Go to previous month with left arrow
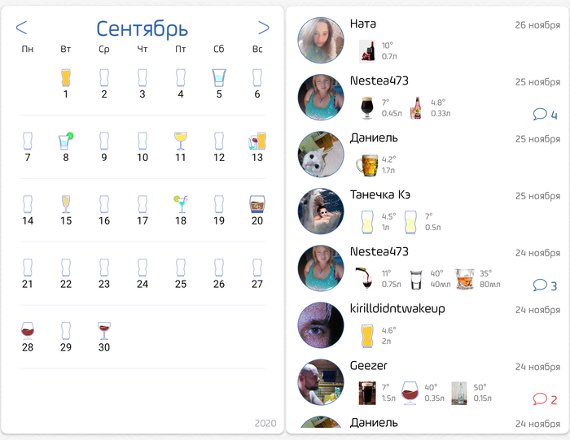 [21, 28]
